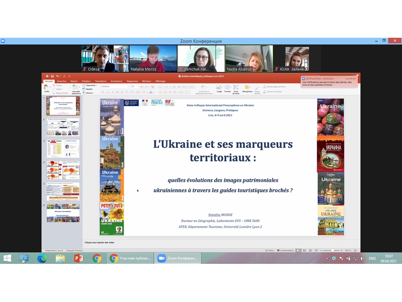Screen dimensions: 402x302
Task: Click the Rétablir button in ribbon
Action: (88, 89)
